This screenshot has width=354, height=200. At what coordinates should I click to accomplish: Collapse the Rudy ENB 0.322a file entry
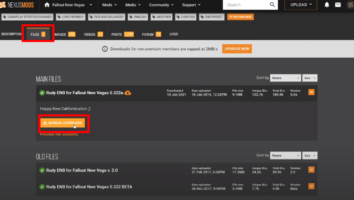(x=311, y=92)
